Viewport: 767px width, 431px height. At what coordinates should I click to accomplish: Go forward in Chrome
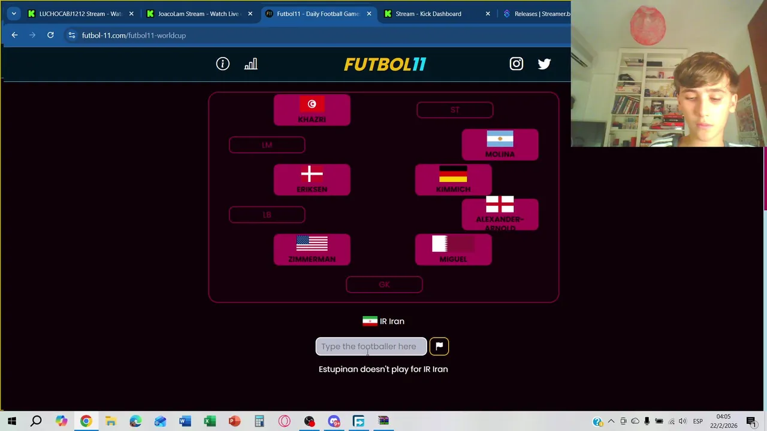[32, 35]
